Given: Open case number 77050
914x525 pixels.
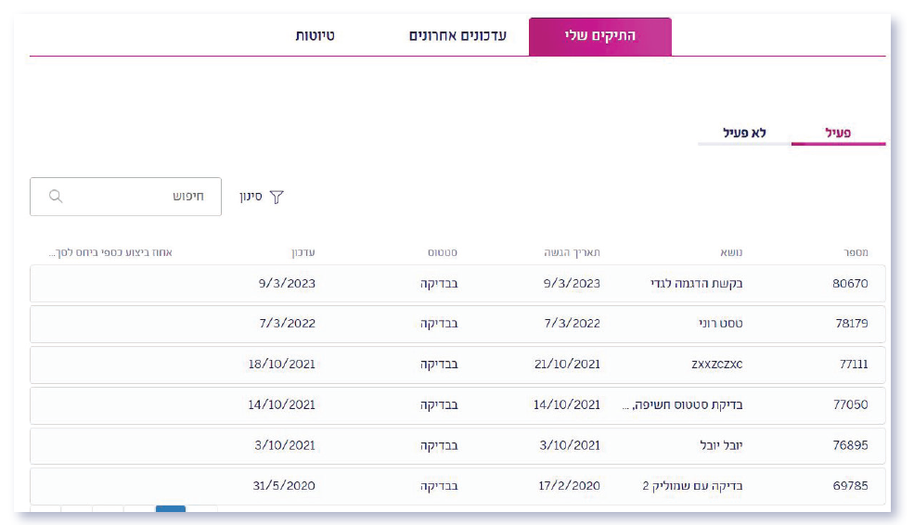Looking at the screenshot, I should click(849, 405).
